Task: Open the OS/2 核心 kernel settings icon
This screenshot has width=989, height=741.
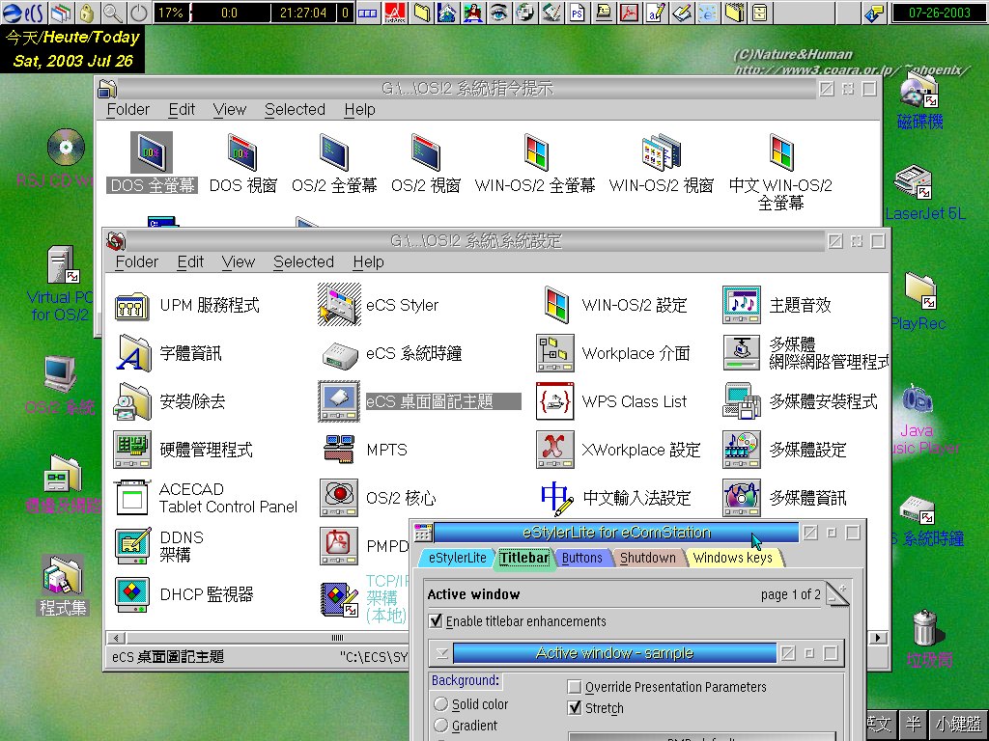Action: [339, 498]
